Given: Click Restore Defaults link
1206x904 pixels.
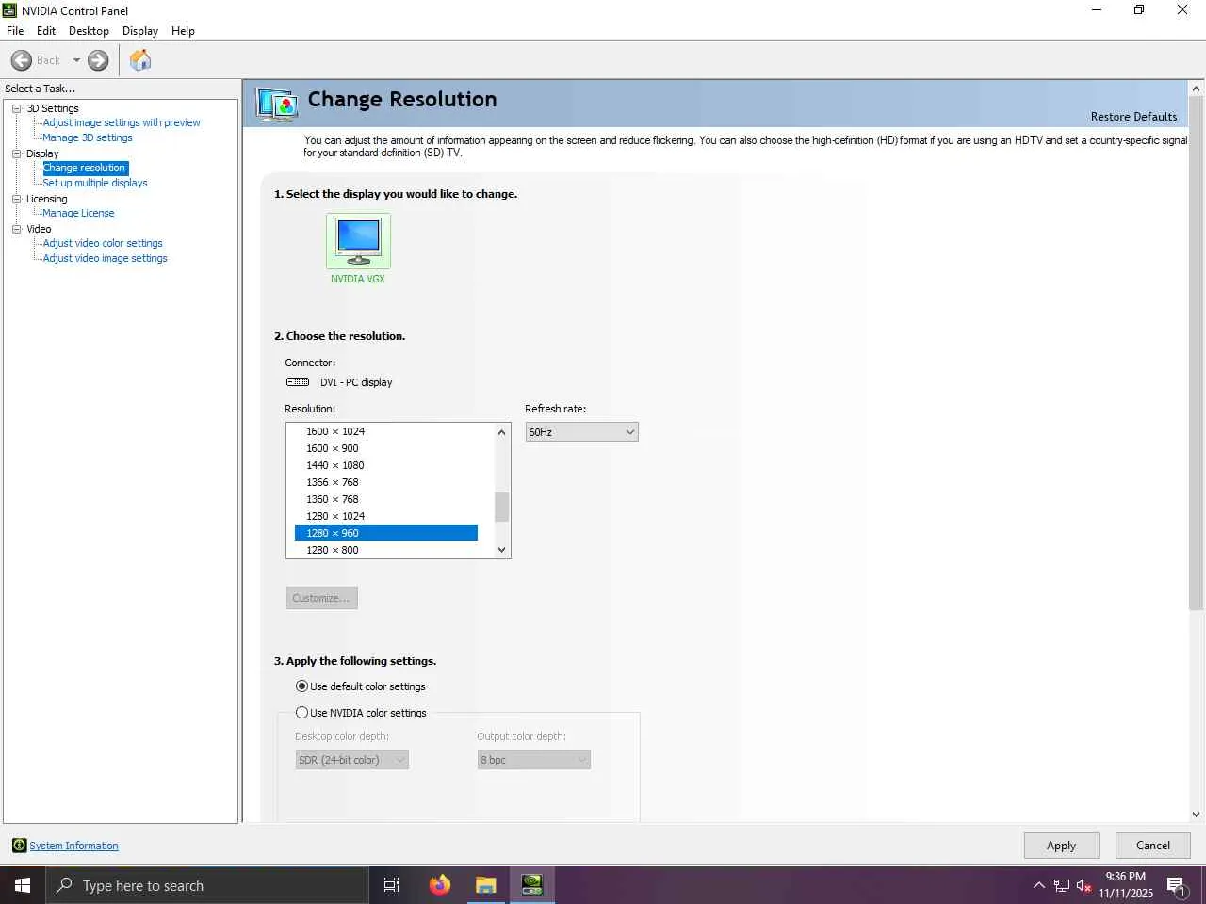Looking at the screenshot, I should tap(1134, 117).
